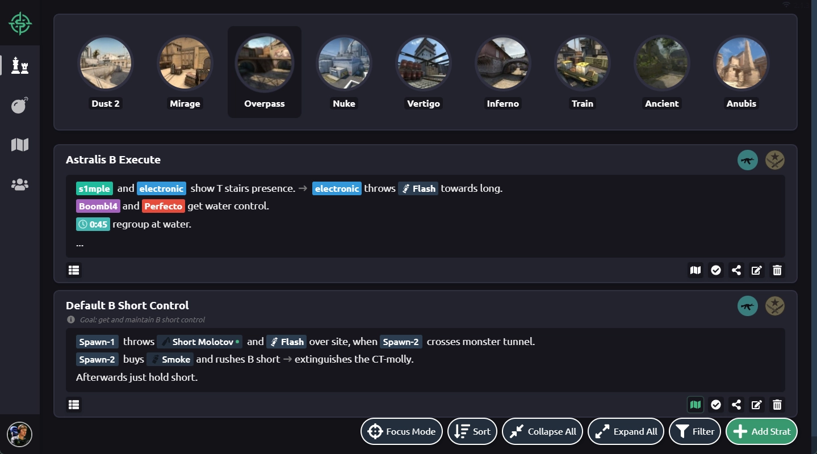Select the Mirage map
Viewport: 817px width, 454px height.
[x=185, y=72]
